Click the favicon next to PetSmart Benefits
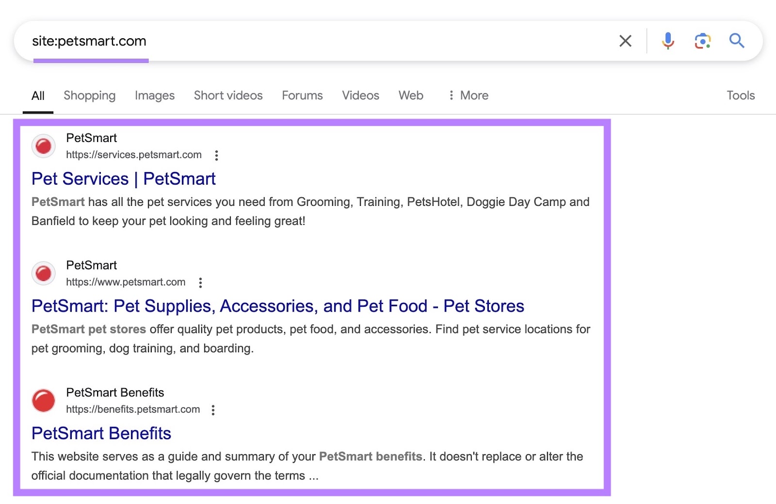776x504 pixels. [x=43, y=400]
